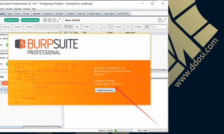Image resolution: width=224 pixels, height=134 pixels.
Task: Open the Decoder tab
Action: coord(60,14)
